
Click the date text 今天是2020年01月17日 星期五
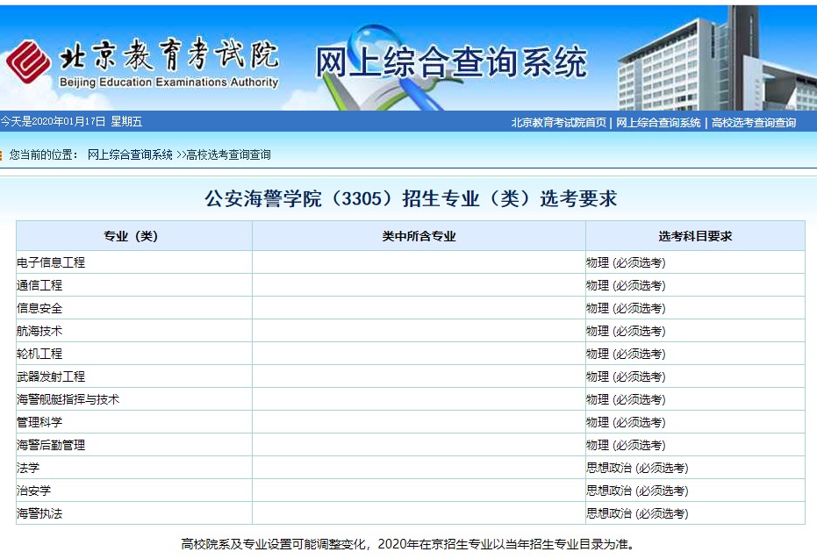(71, 122)
